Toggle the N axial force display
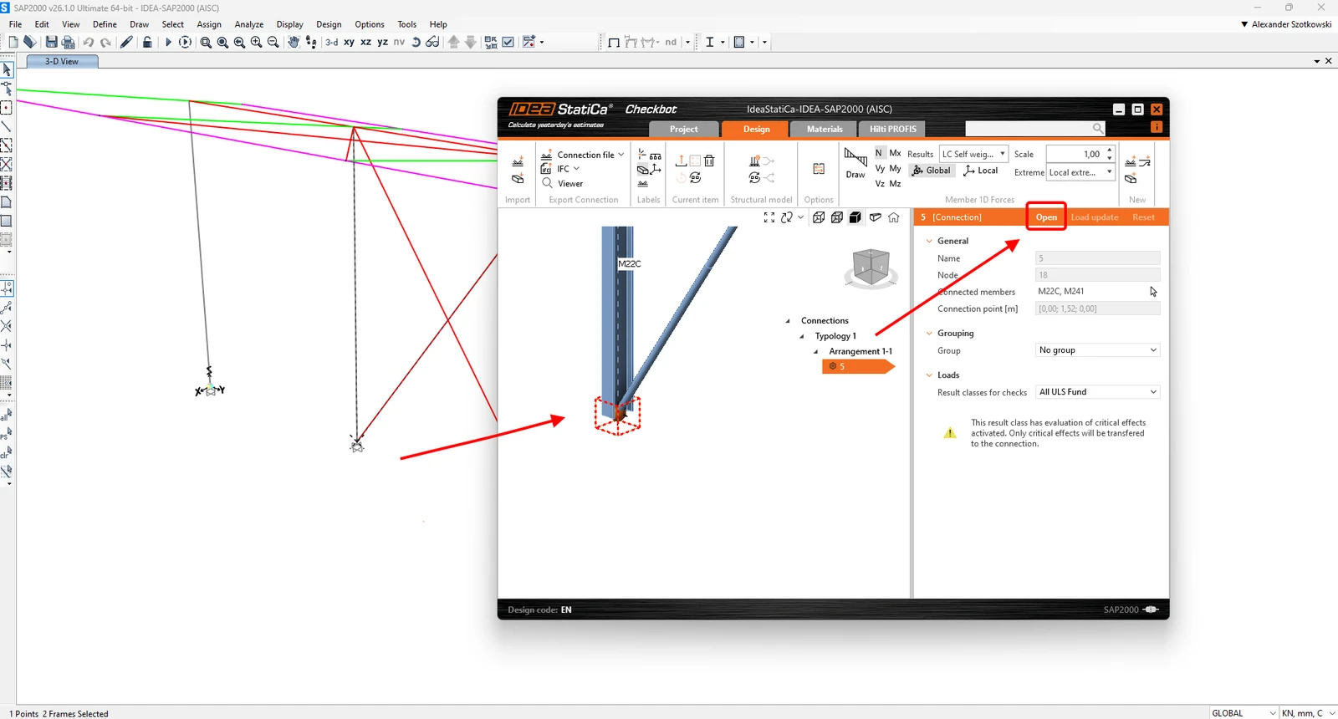 (879, 153)
